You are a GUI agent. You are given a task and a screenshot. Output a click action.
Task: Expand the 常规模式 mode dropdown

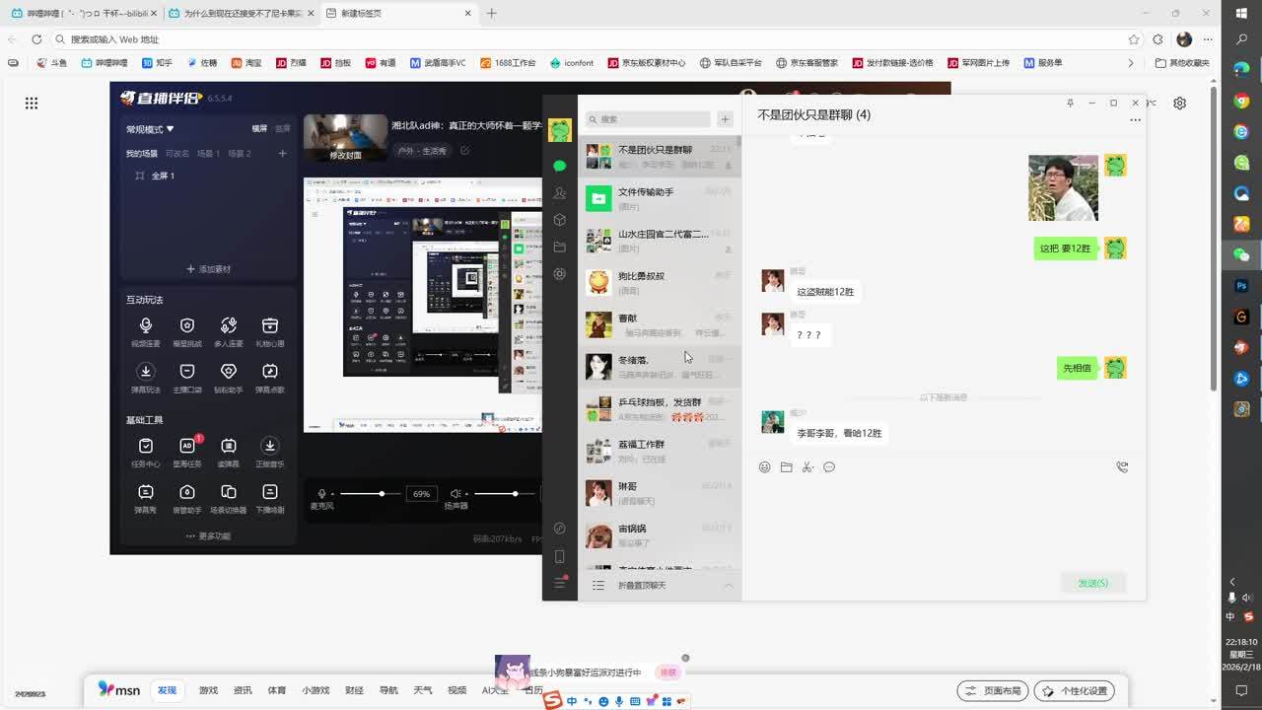(x=150, y=129)
